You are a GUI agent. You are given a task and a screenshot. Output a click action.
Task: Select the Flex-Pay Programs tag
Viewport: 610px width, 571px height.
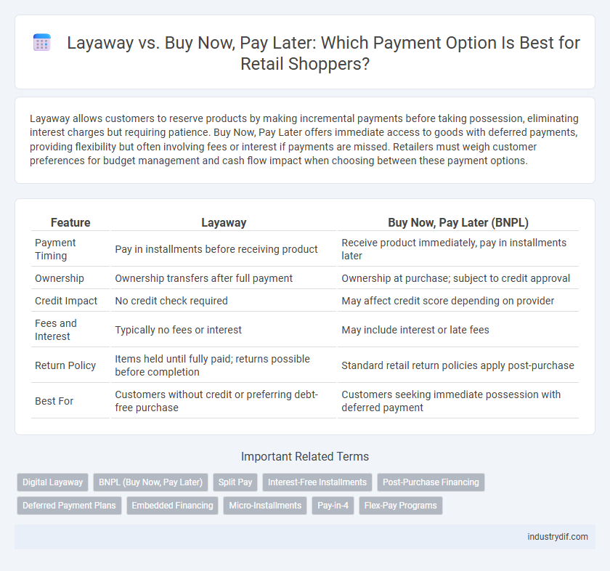click(400, 505)
